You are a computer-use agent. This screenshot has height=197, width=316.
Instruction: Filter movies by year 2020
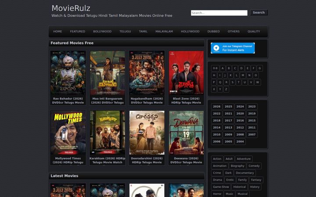point(240,113)
